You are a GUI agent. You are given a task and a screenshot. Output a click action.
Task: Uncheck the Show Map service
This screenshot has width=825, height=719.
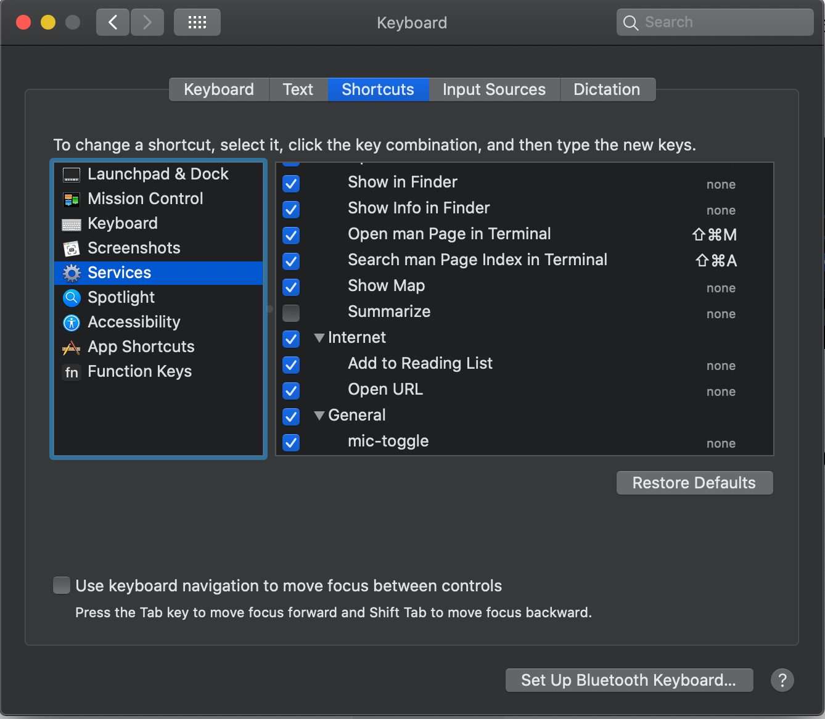(x=291, y=287)
